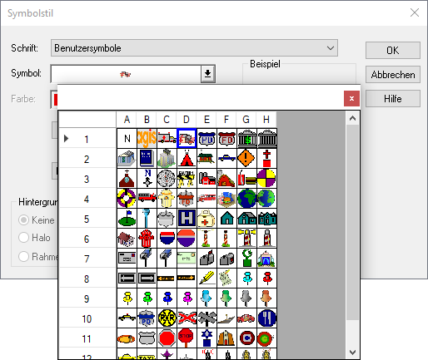Viewport: 428px width, 360px height.
Task: Select the red camping tent symbol
Action: pyautogui.click(x=187, y=158)
